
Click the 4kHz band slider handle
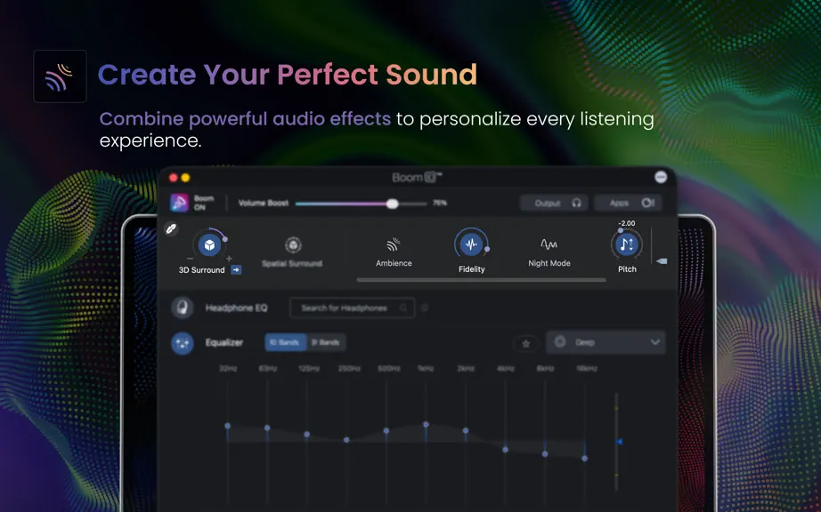(505, 450)
